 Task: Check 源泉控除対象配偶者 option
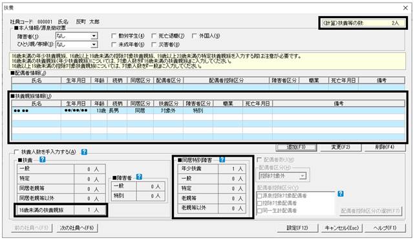coord(260,196)
